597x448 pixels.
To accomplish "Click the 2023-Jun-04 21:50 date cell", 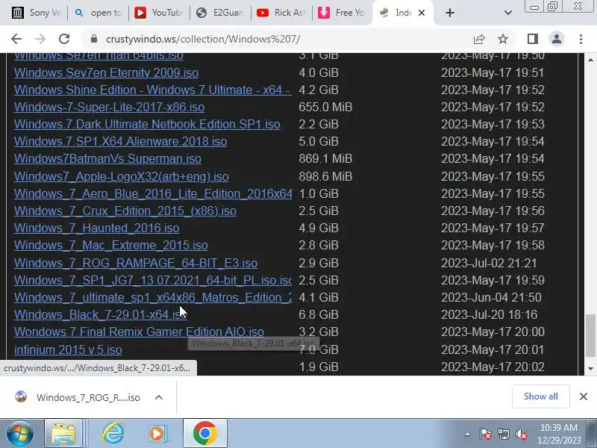I will tap(491, 297).
